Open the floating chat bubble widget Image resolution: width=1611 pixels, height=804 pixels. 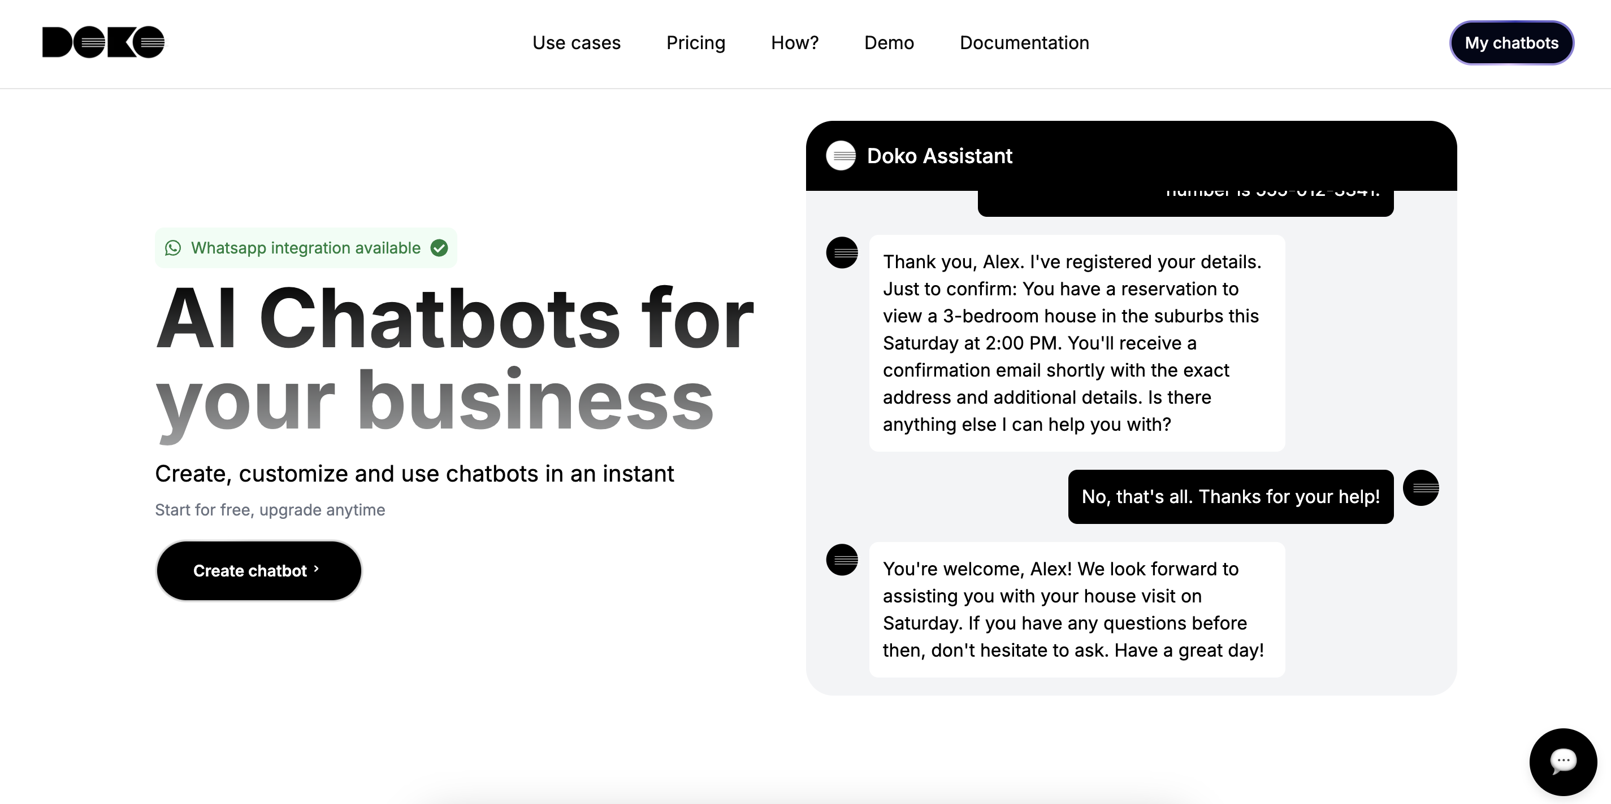(x=1563, y=761)
